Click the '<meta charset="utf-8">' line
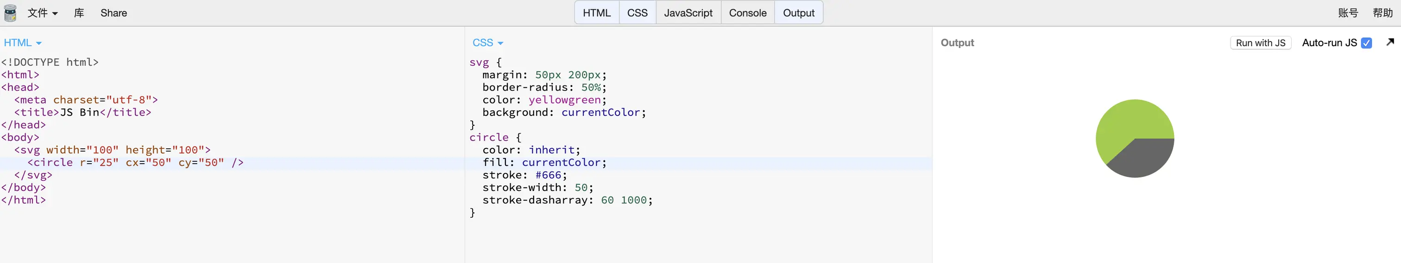 click(x=86, y=100)
